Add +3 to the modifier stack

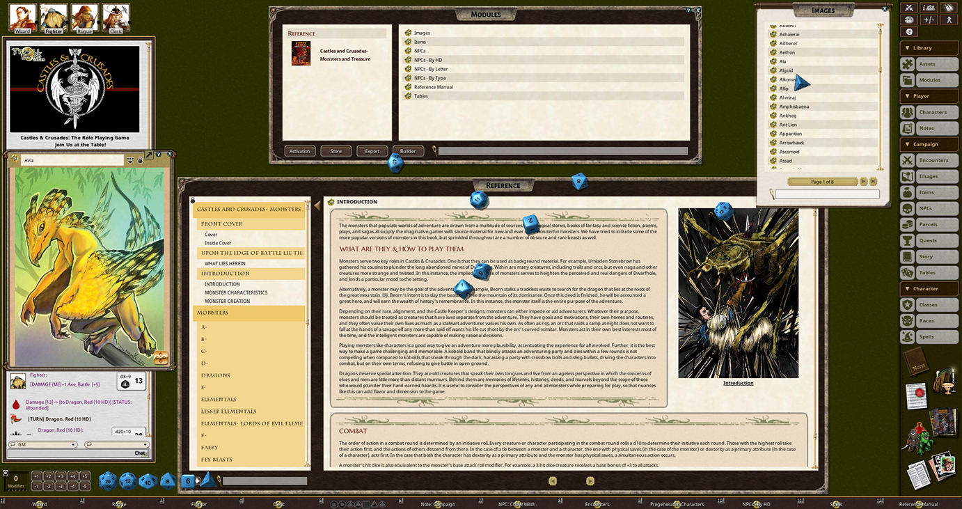click(61, 476)
